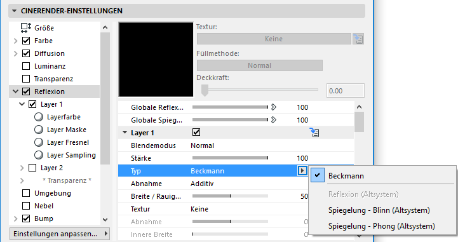Click the Globale Reflex slider bar
458x242 pixels.
pyautogui.click(x=230, y=107)
